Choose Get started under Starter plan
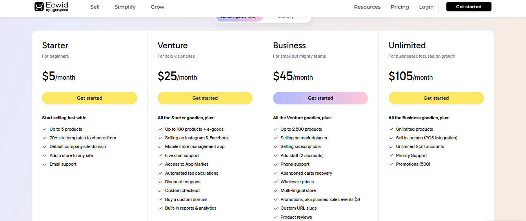 click(x=90, y=98)
